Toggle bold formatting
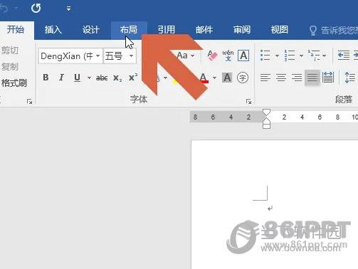 (x=46, y=78)
